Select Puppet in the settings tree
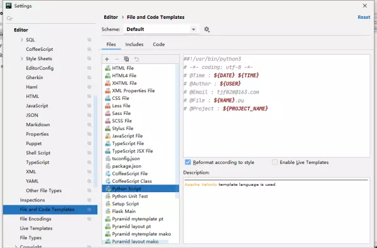 tap(34, 144)
